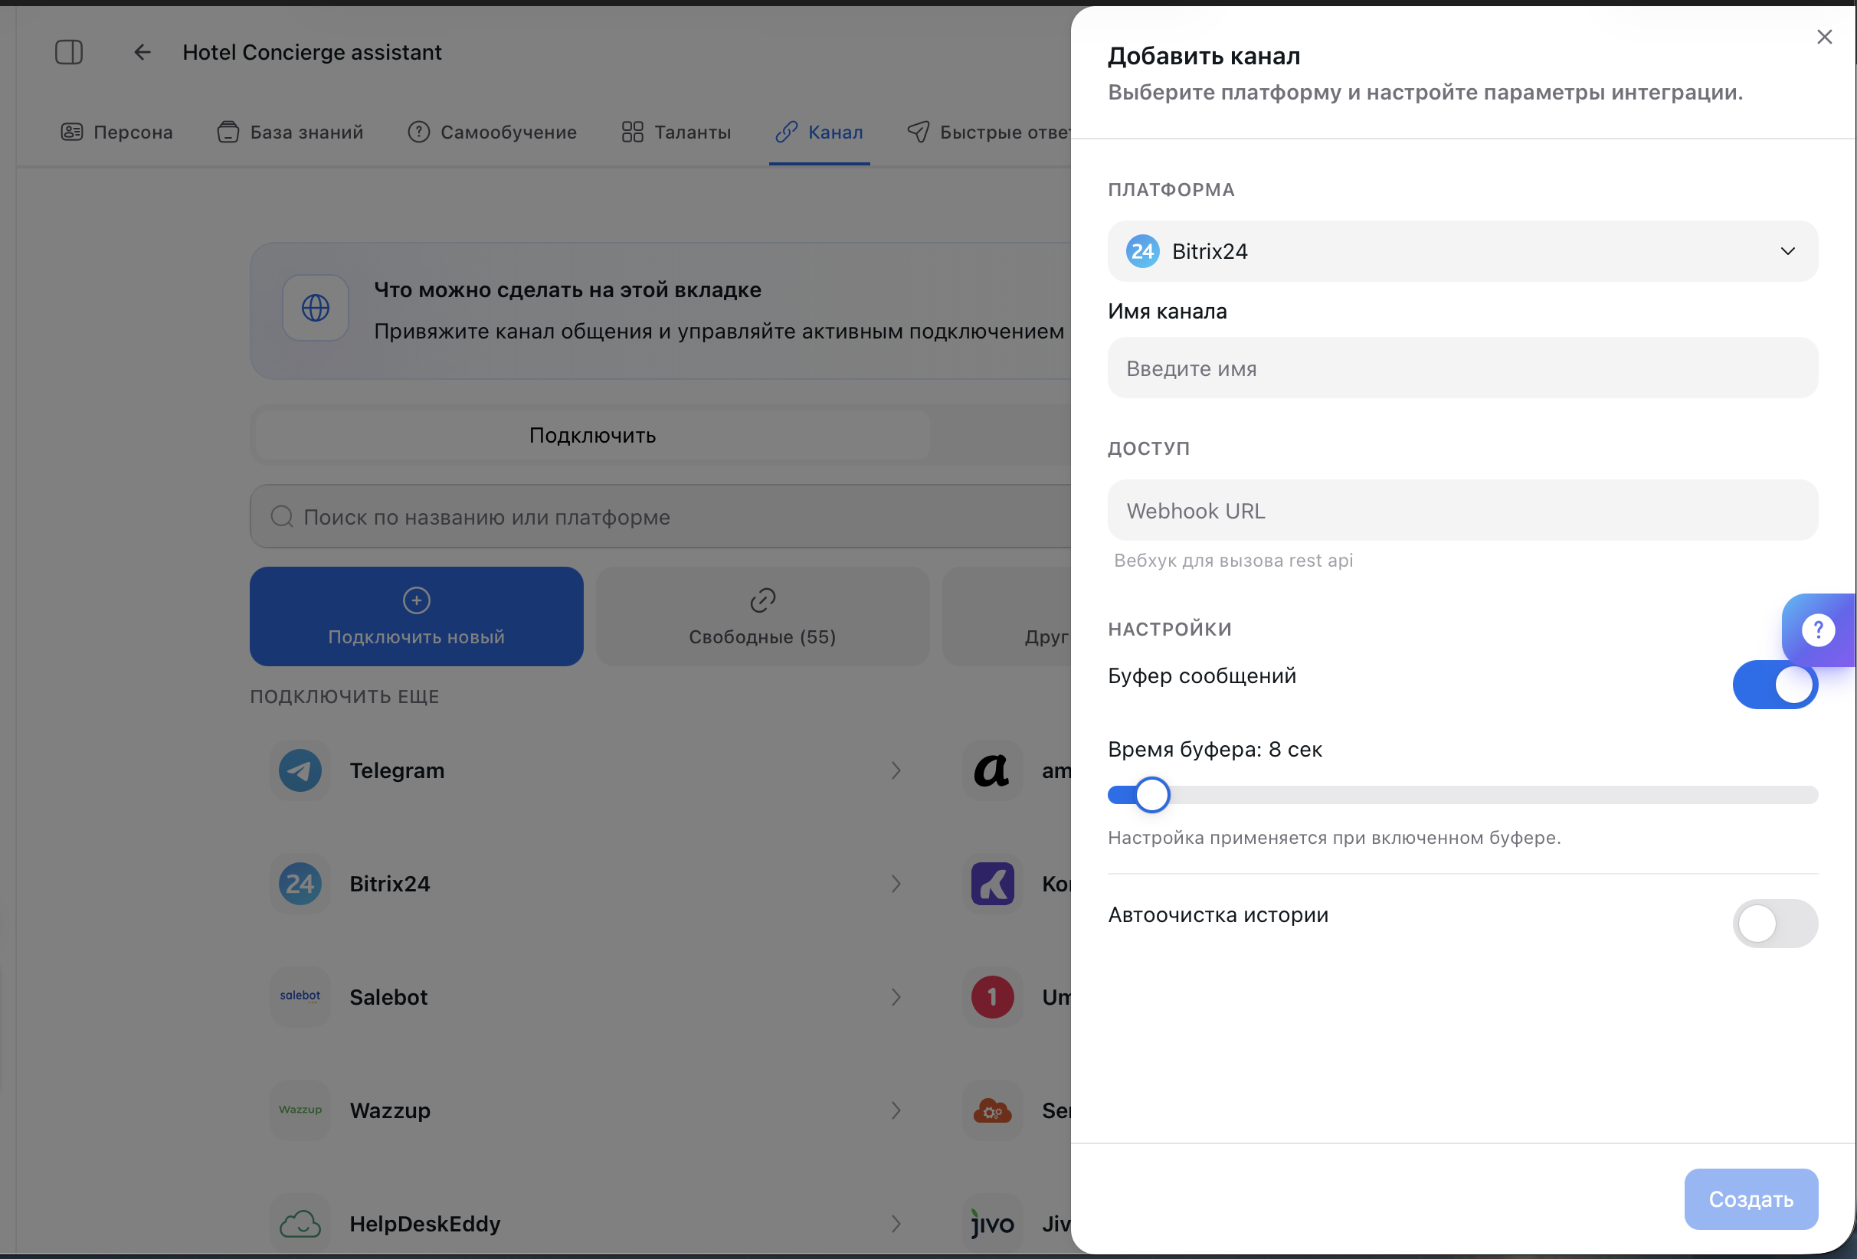
Task: Toggle the sidebar panel icon
Action: [69, 52]
